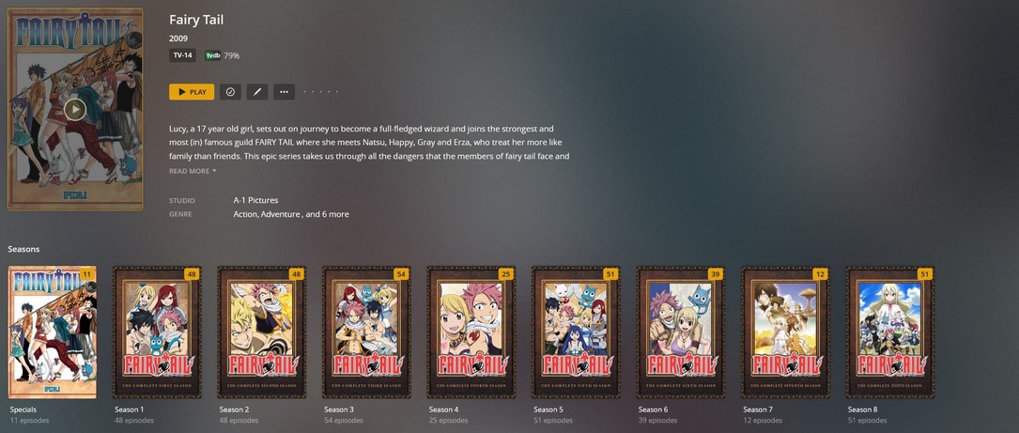This screenshot has height=433, width=1019.
Task: Open the Season 6 poster
Action: [x=680, y=332]
